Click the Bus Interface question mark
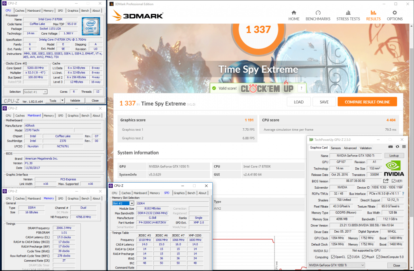Image resolution: width=414 pixels, height=271 pixels. point(403,194)
